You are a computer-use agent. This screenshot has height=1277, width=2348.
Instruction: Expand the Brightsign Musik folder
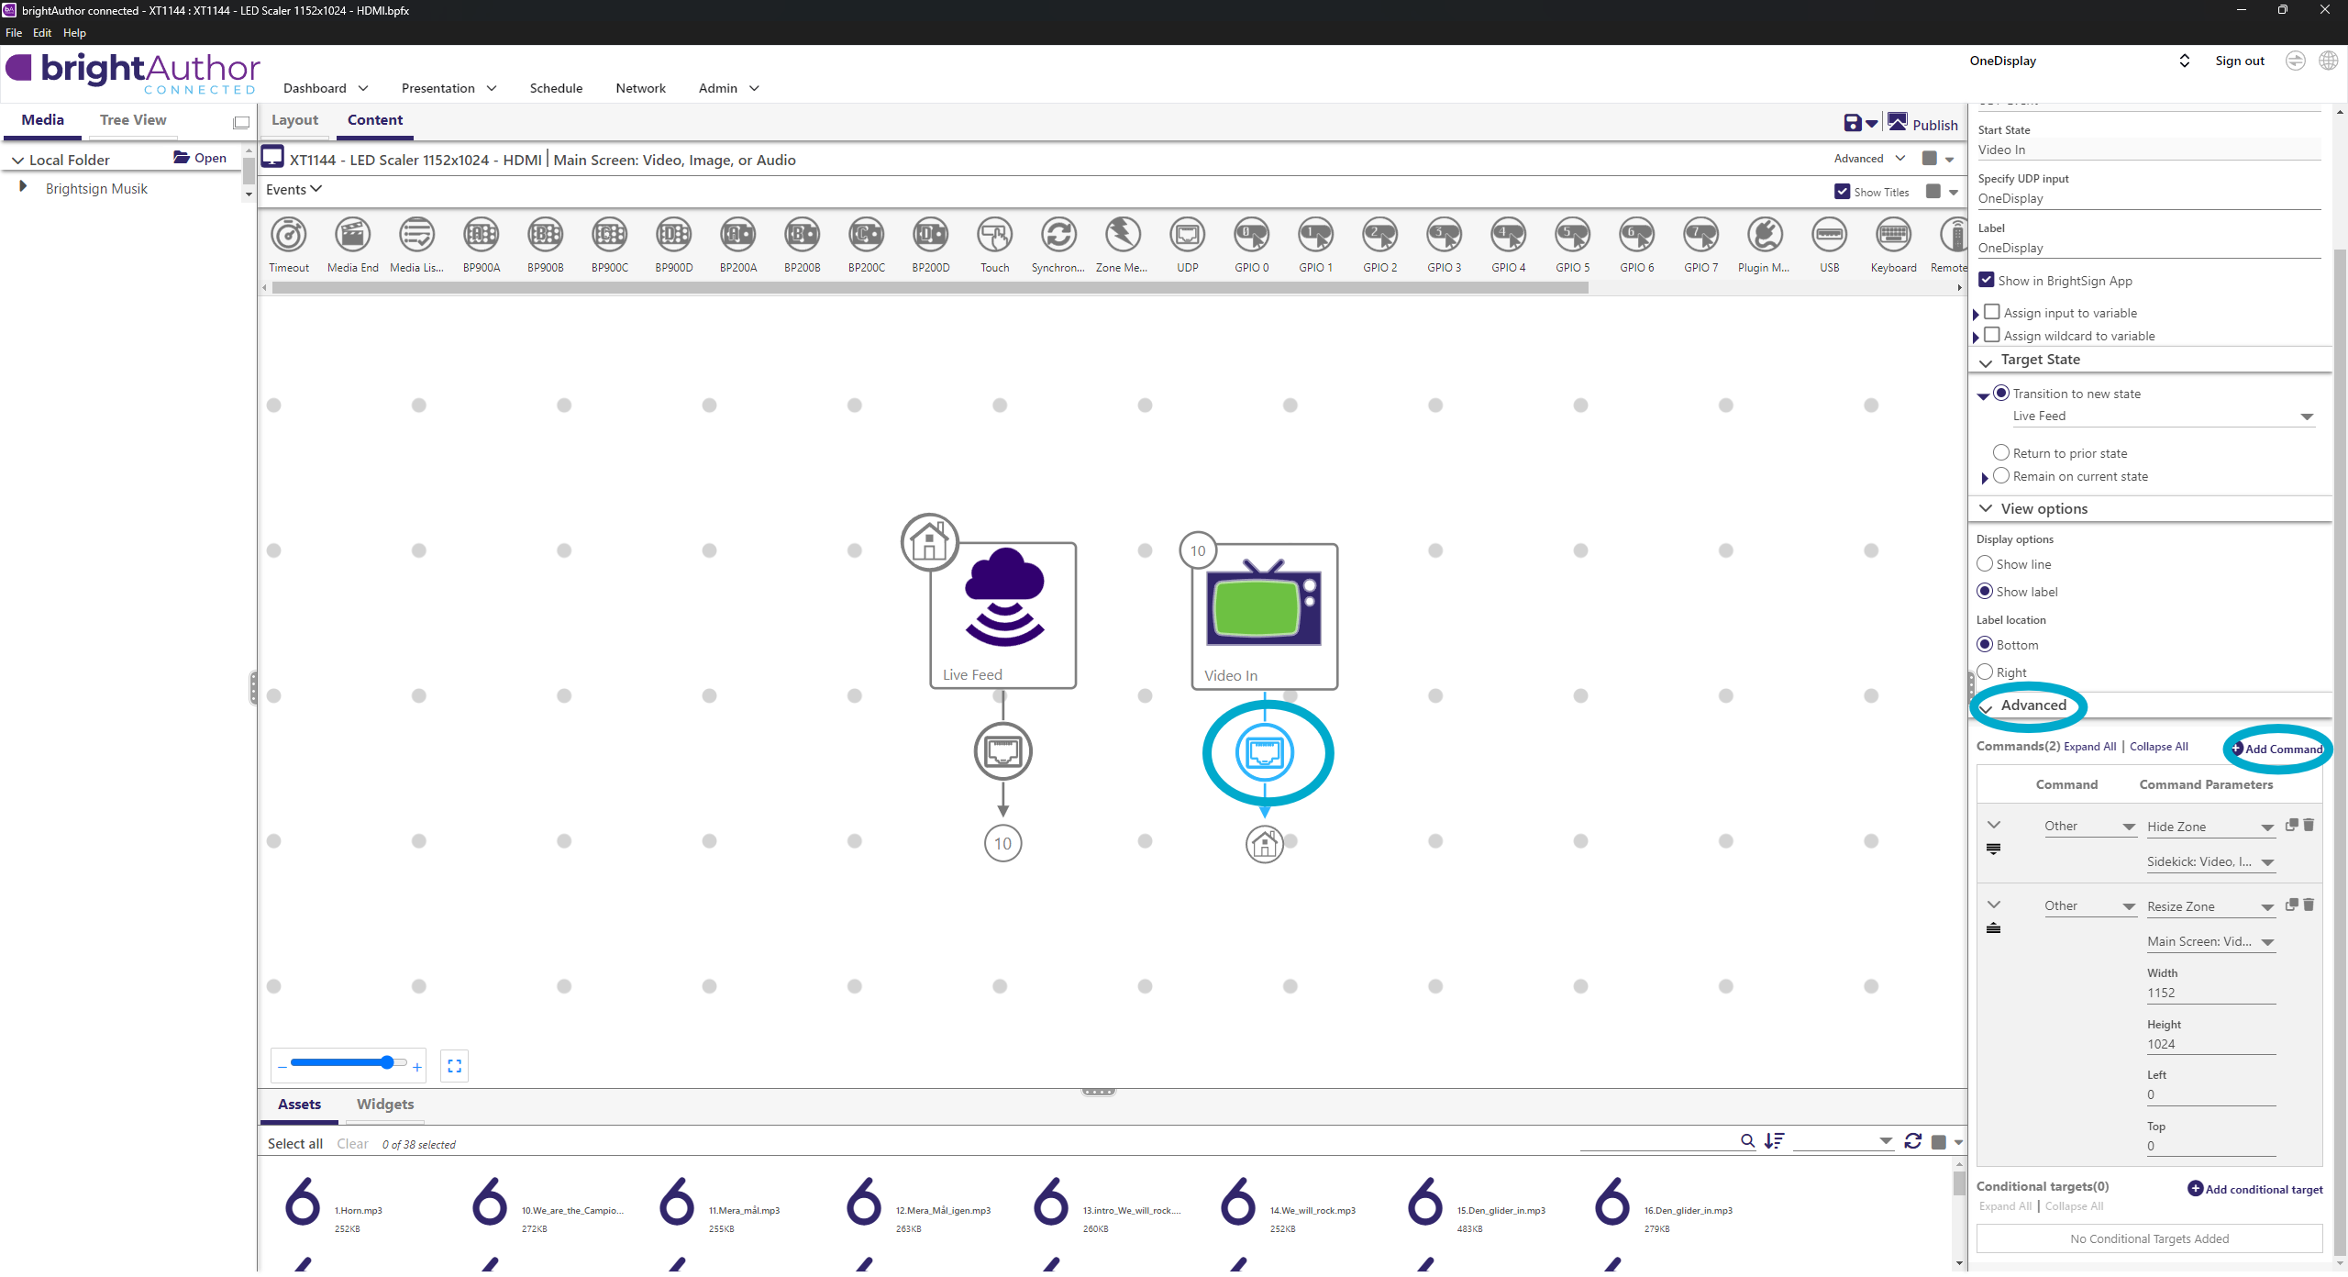(x=23, y=187)
